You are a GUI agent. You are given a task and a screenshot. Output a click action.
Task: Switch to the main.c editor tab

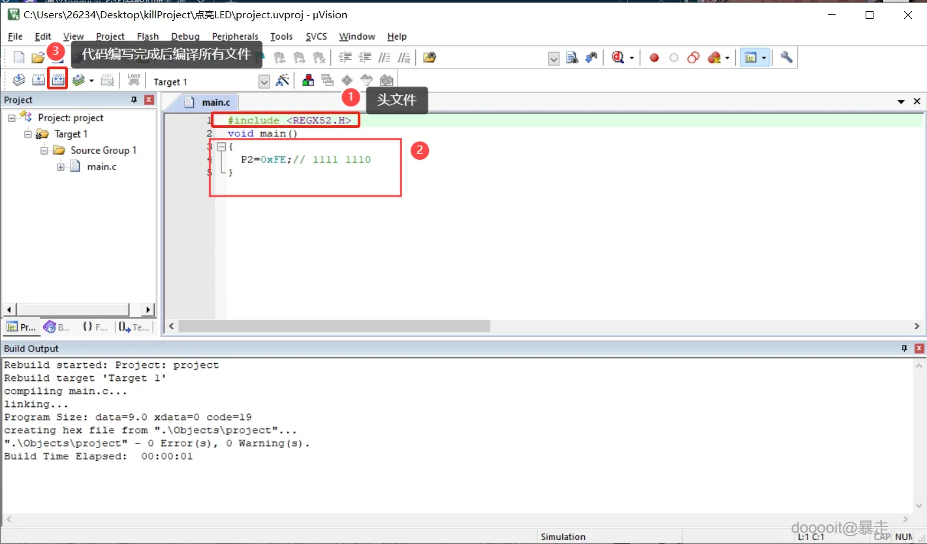[x=208, y=102]
